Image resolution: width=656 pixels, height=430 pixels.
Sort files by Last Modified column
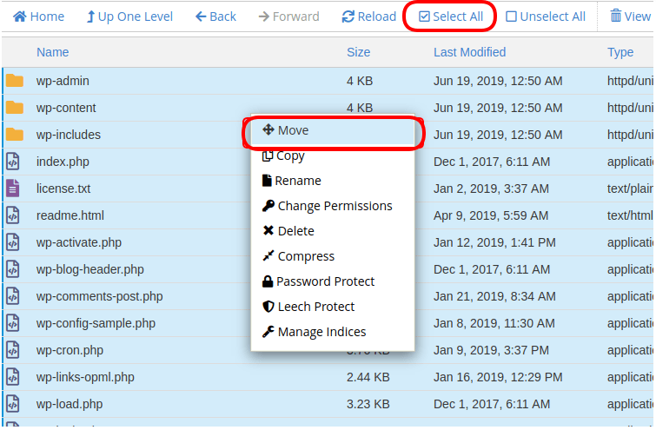(469, 52)
